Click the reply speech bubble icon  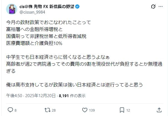point(10,110)
